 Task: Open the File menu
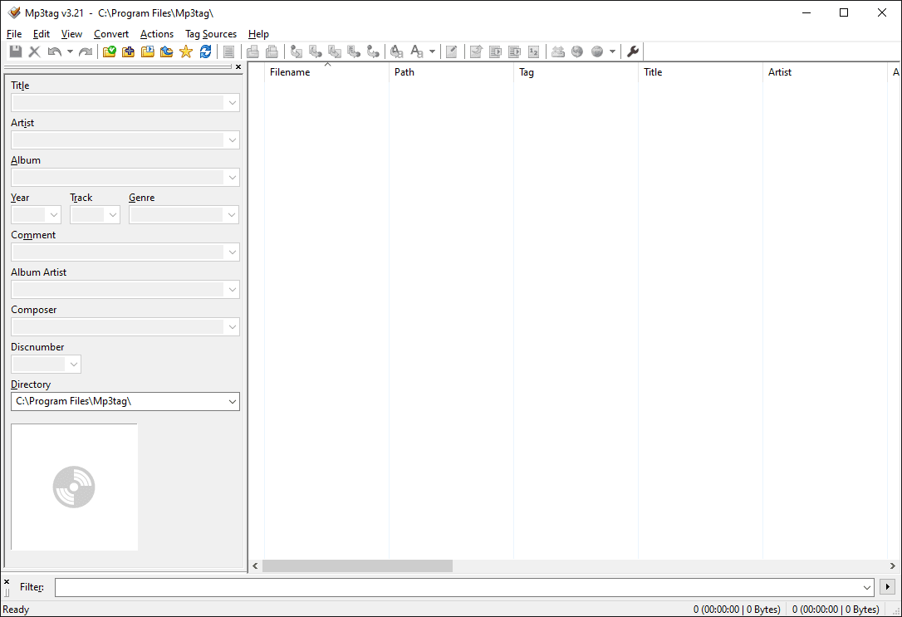pyautogui.click(x=14, y=34)
